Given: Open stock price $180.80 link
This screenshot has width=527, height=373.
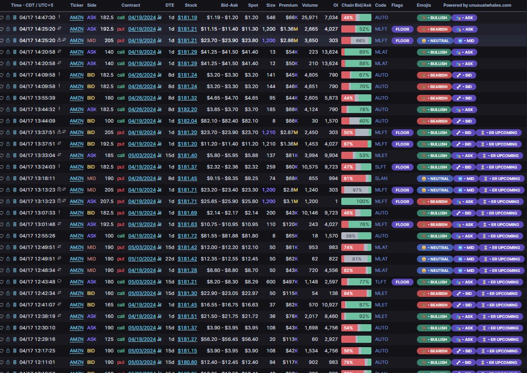Looking at the screenshot, I should click(187, 362).
